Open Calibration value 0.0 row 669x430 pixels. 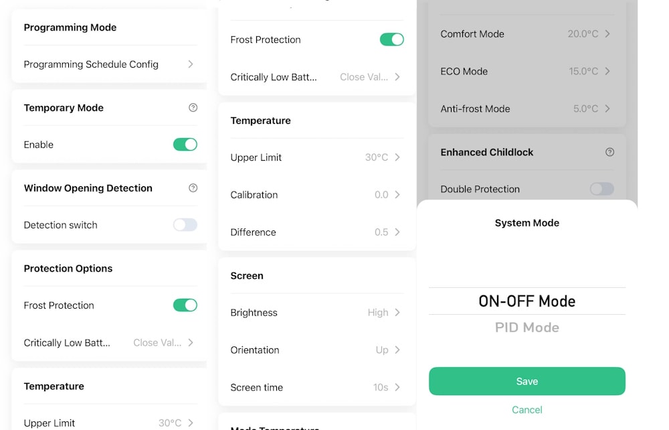[316, 195]
